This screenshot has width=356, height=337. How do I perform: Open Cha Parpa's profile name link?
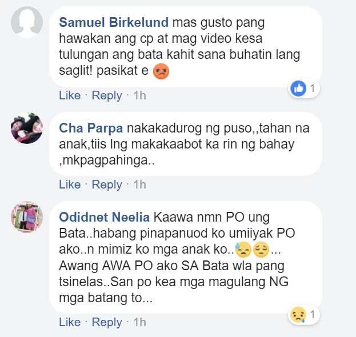click(91, 128)
